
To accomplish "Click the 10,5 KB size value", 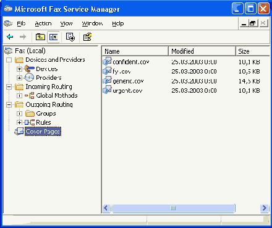I will (x=249, y=71).
